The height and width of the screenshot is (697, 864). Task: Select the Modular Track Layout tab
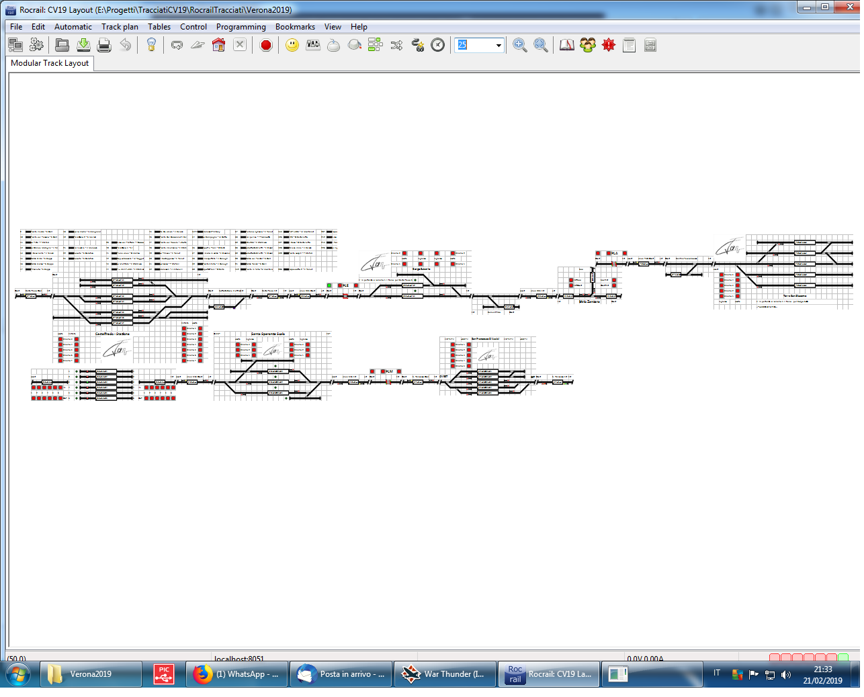tap(50, 63)
